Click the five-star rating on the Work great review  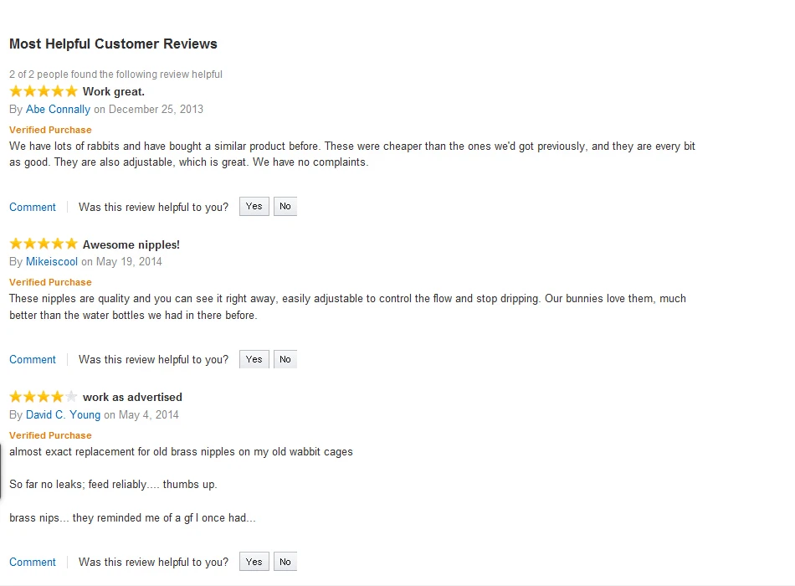point(44,91)
